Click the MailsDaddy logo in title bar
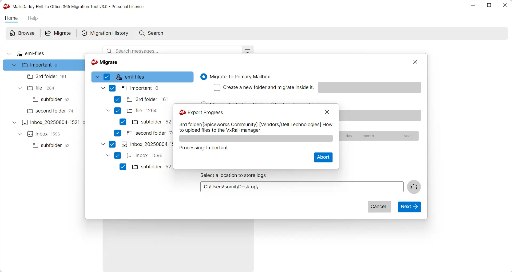The image size is (512, 272). (x=6, y=6)
